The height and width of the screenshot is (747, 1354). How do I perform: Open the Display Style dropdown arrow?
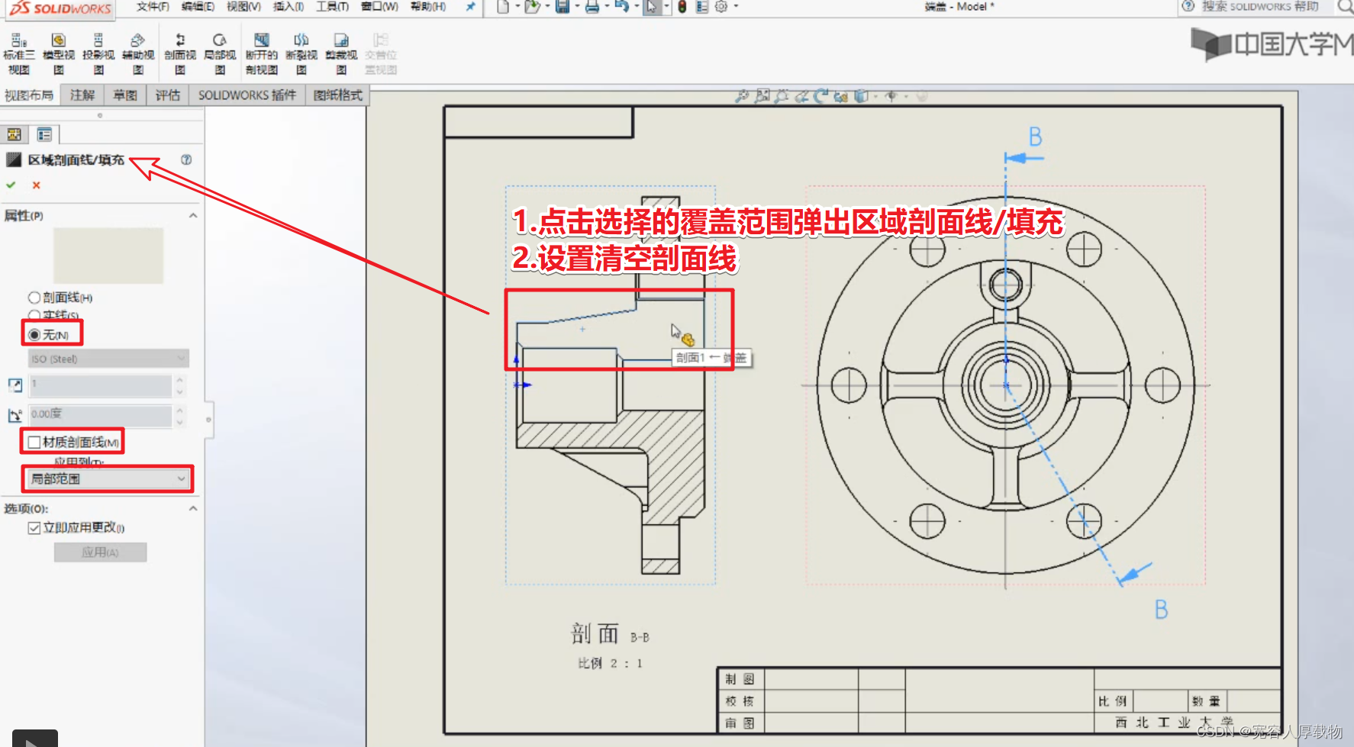(x=876, y=96)
